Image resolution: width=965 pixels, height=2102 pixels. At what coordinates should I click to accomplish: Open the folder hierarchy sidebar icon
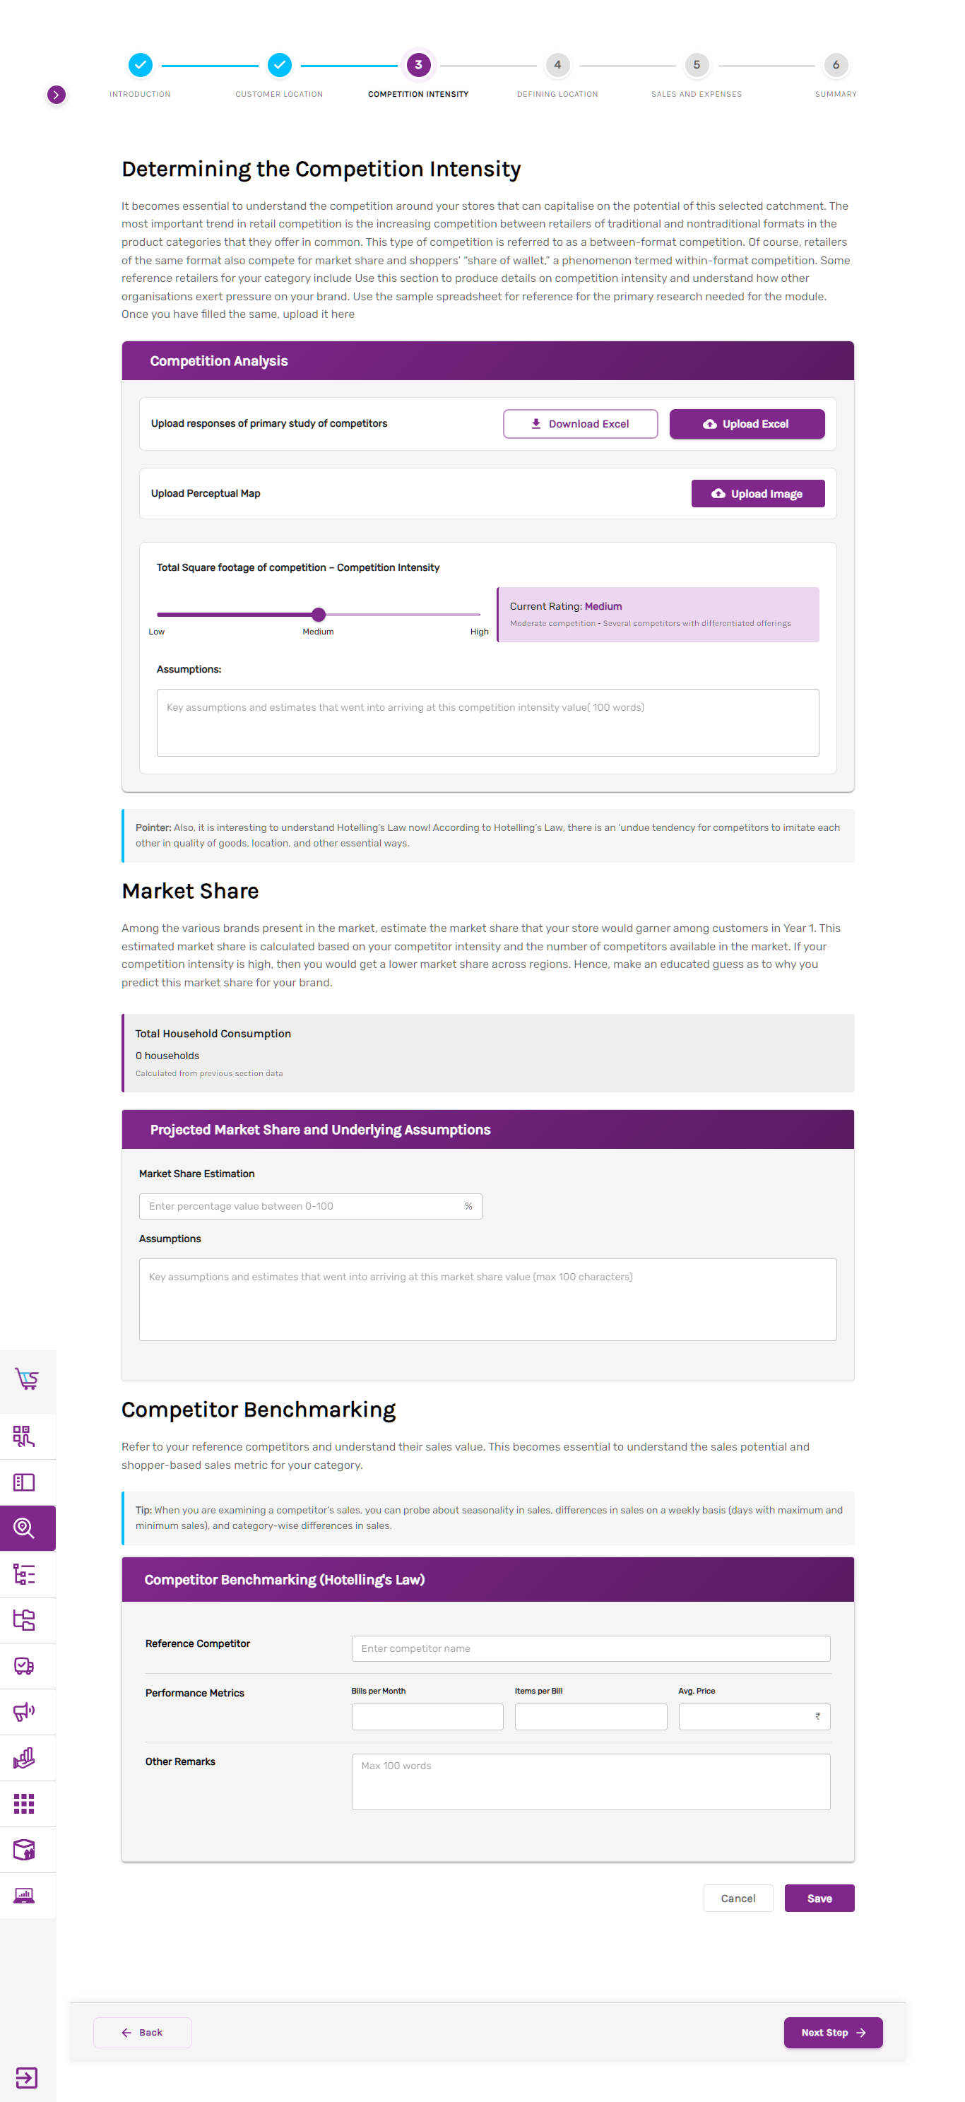coord(25,1619)
